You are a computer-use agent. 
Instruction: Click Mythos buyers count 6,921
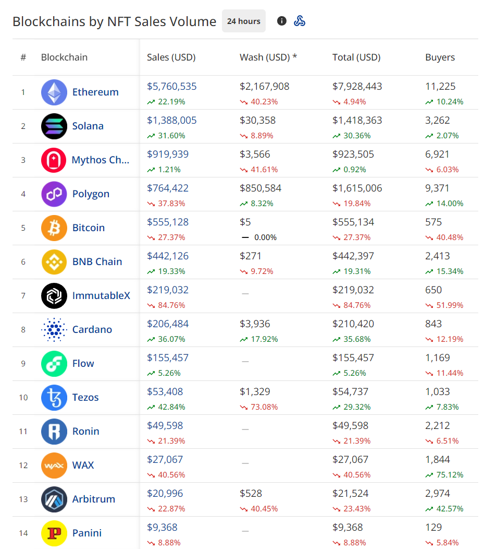(x=437, y=154)
